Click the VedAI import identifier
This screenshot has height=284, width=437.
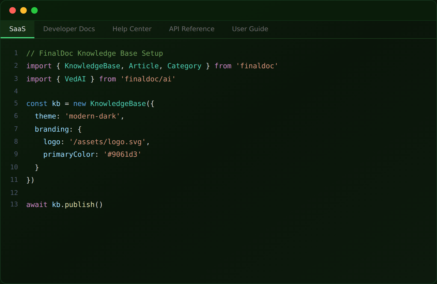(75, 79)
